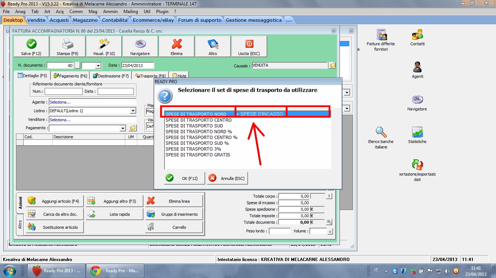This screenshot has height=278, width=496.
Task: Click the ? button beside Totale corpo
Action: pos(329,196)
